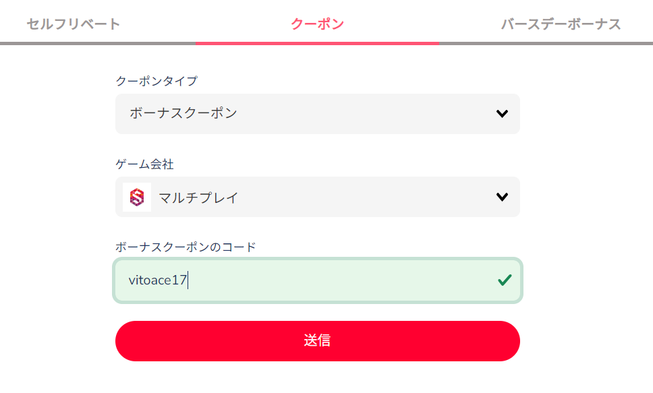653x393 pixels.
Task: Select the クーポン tab
Action: pyautogui.click(x=317, y=24)
